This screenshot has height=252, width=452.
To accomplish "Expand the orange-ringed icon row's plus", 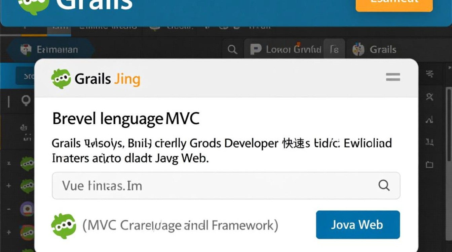I will [x=9, y=232].
